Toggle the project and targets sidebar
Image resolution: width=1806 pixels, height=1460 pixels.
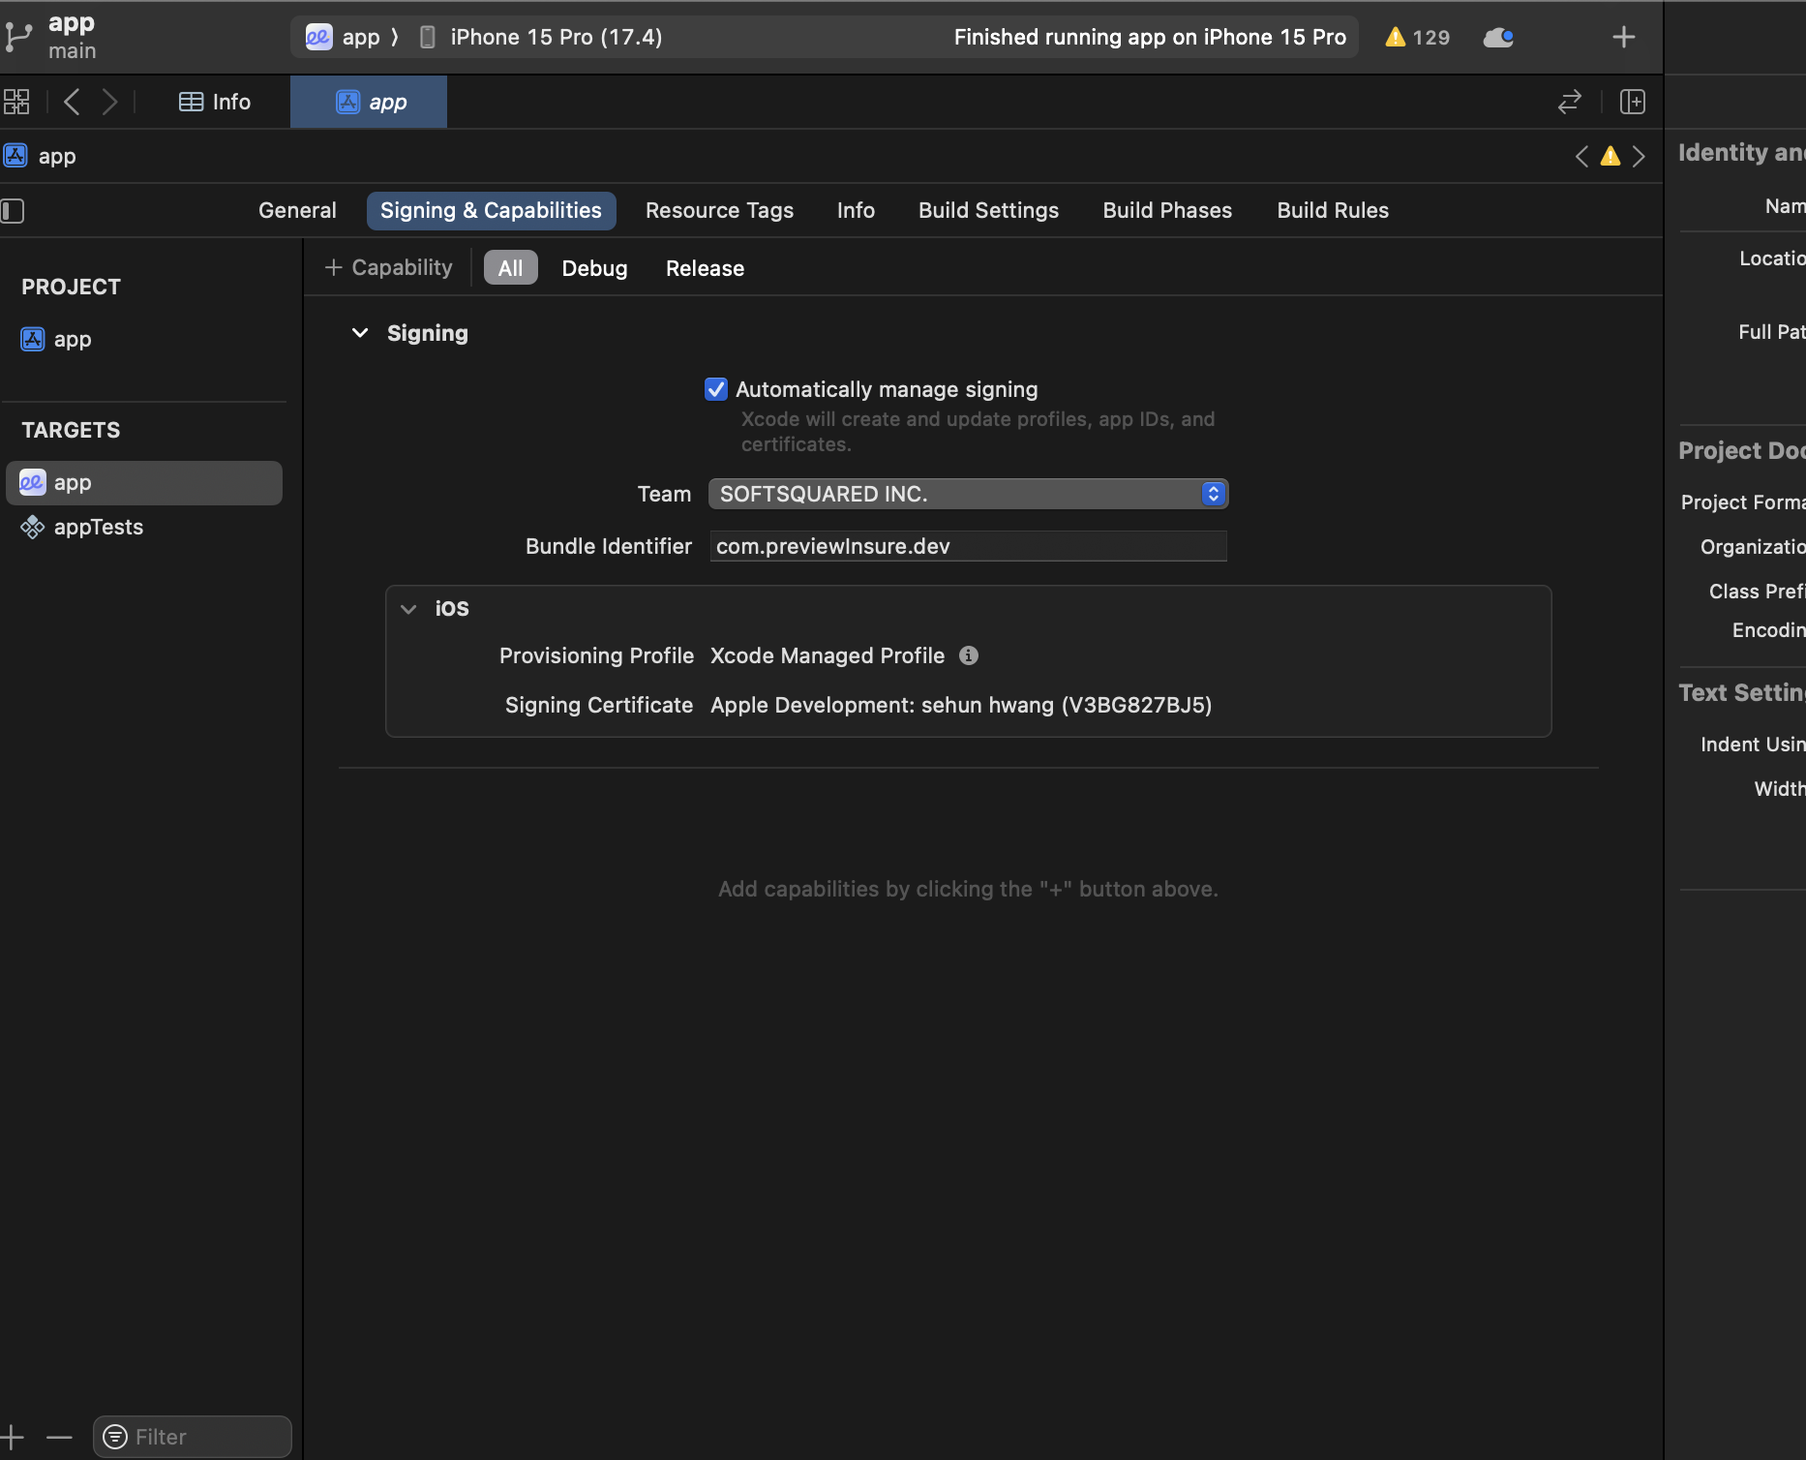13,211
